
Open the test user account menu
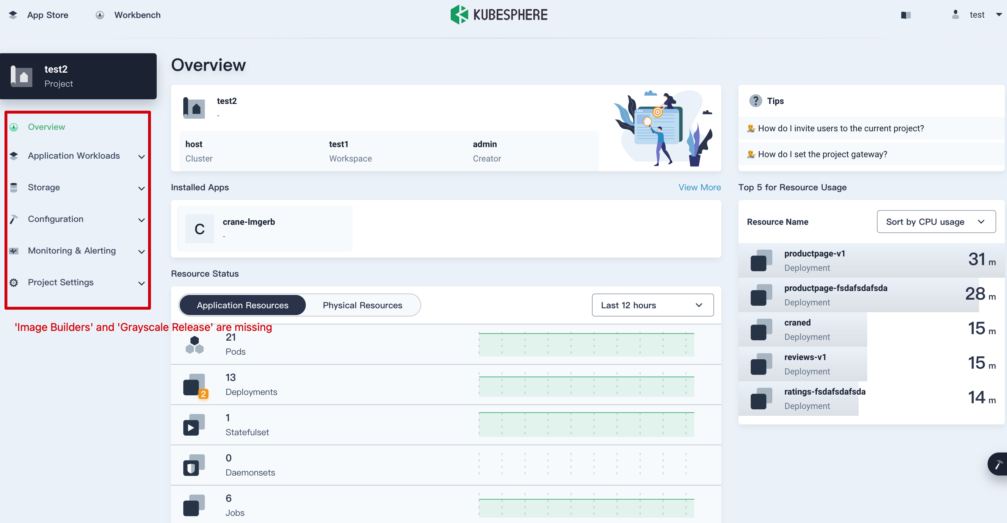(976, 15)
